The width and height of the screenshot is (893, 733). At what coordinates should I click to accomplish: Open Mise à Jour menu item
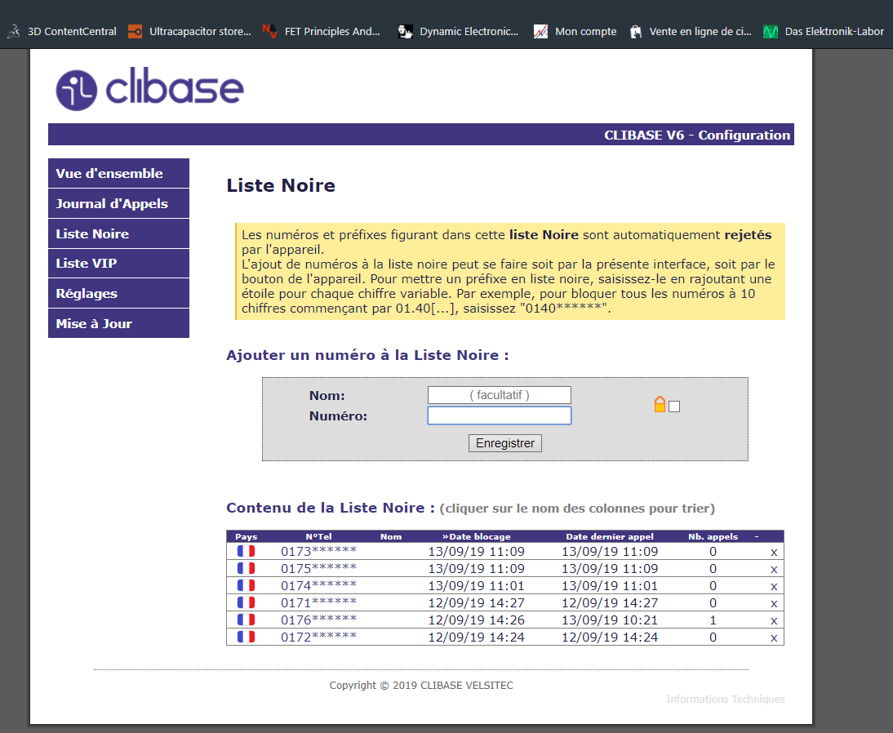(x=118, y=323)
